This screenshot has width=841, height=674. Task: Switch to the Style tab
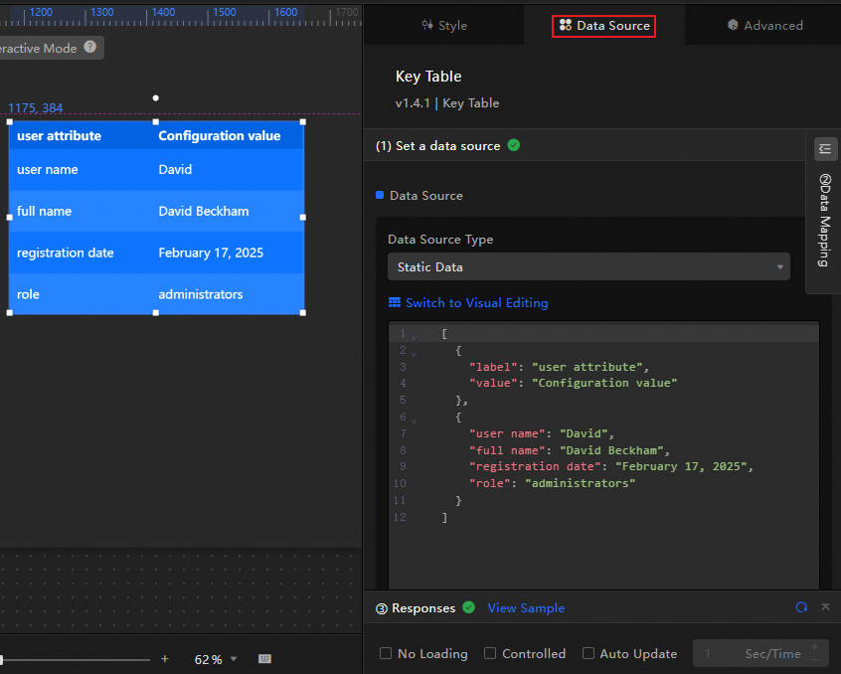(443, 26)
